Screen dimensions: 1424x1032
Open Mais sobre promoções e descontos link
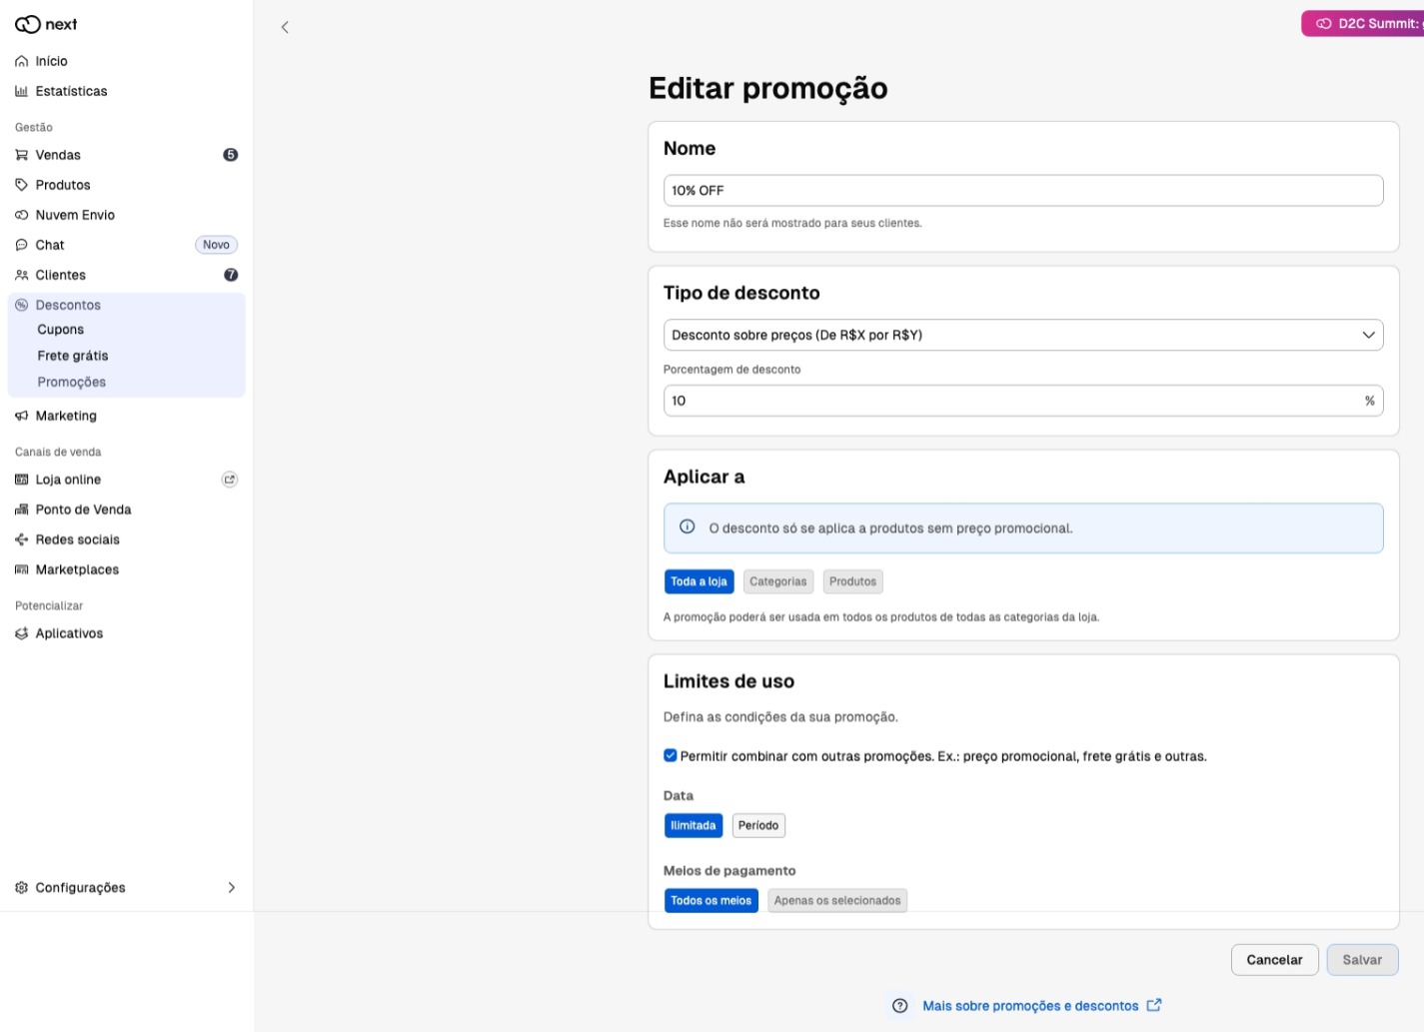1030,1006
